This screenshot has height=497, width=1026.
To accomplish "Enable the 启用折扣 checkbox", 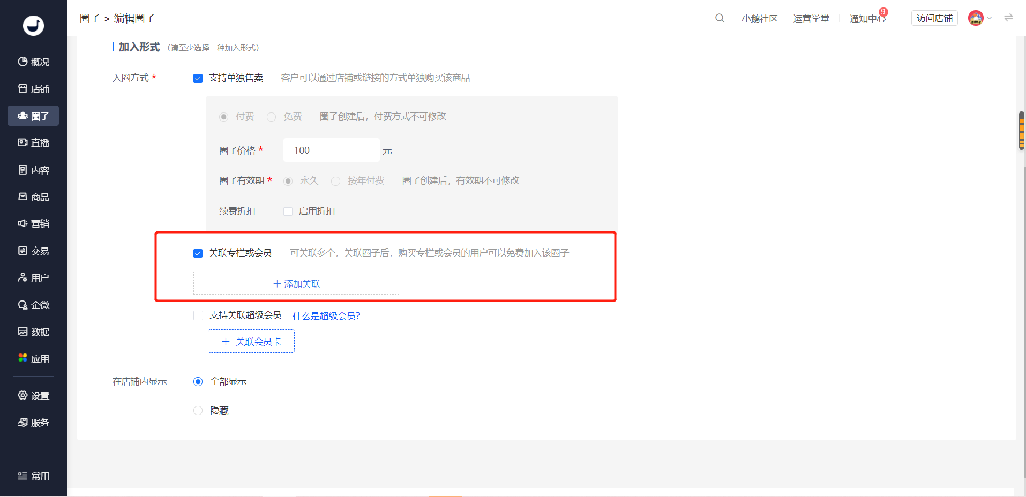I will pyautogui.click(x=288, y=212).
